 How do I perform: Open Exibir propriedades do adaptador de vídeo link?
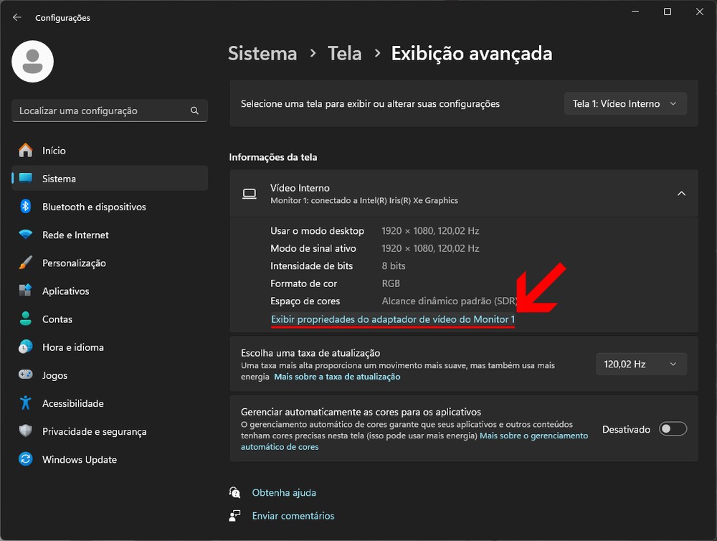392,319
